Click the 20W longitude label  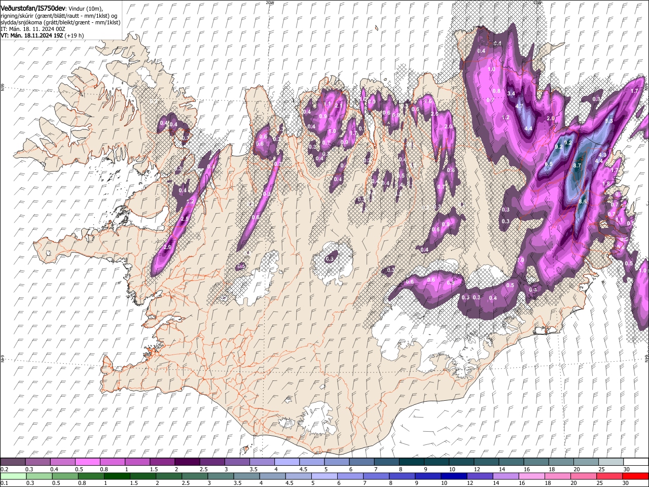pyautogui.click(x=270, y=3)
